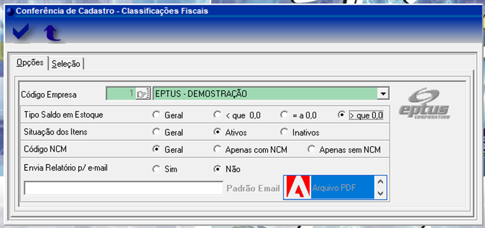Choose the '< que 0,0' stock balance option
The height and width of the screenshot is (228, 485).
[217, 115]
